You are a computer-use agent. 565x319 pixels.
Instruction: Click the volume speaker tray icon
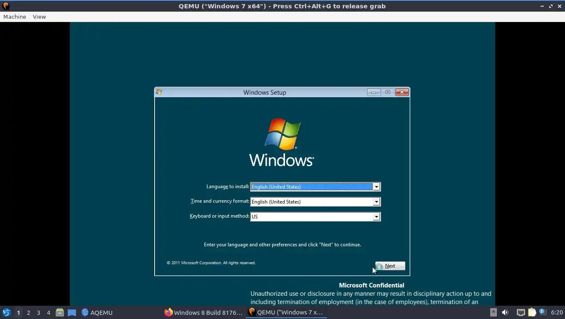pos(505,312)
